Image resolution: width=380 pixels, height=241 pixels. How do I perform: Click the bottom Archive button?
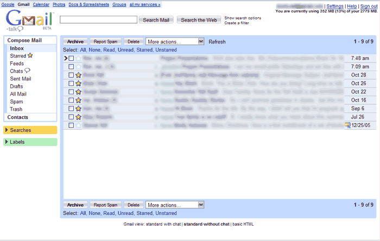tap(75, 205)
